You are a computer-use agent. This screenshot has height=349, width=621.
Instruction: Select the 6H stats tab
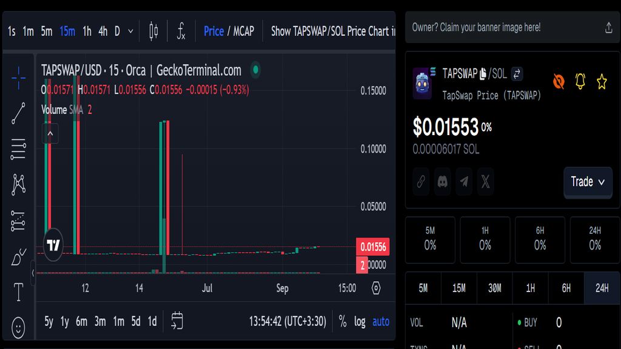point(566,288)
